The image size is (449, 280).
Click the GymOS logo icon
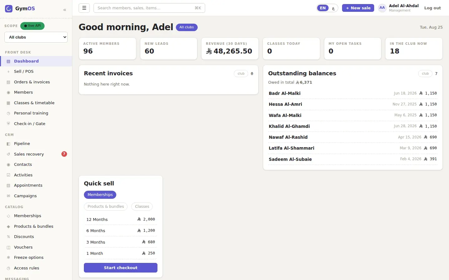[x=9, y=8]
